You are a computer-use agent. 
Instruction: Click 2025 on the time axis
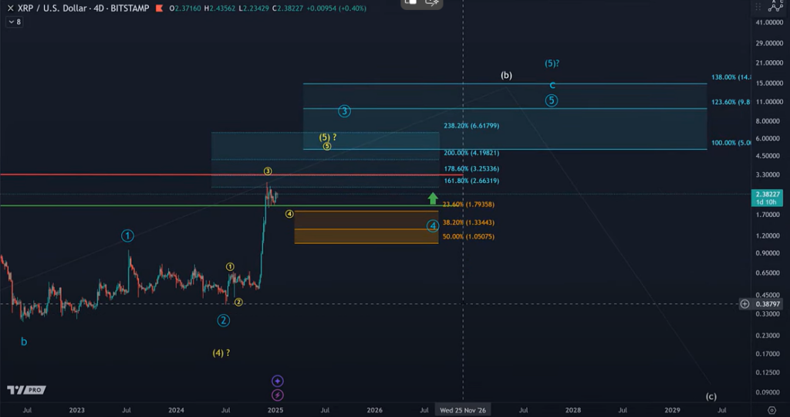(275, 410)
